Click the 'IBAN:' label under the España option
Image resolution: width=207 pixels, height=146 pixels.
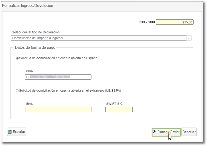coord(30,71)
